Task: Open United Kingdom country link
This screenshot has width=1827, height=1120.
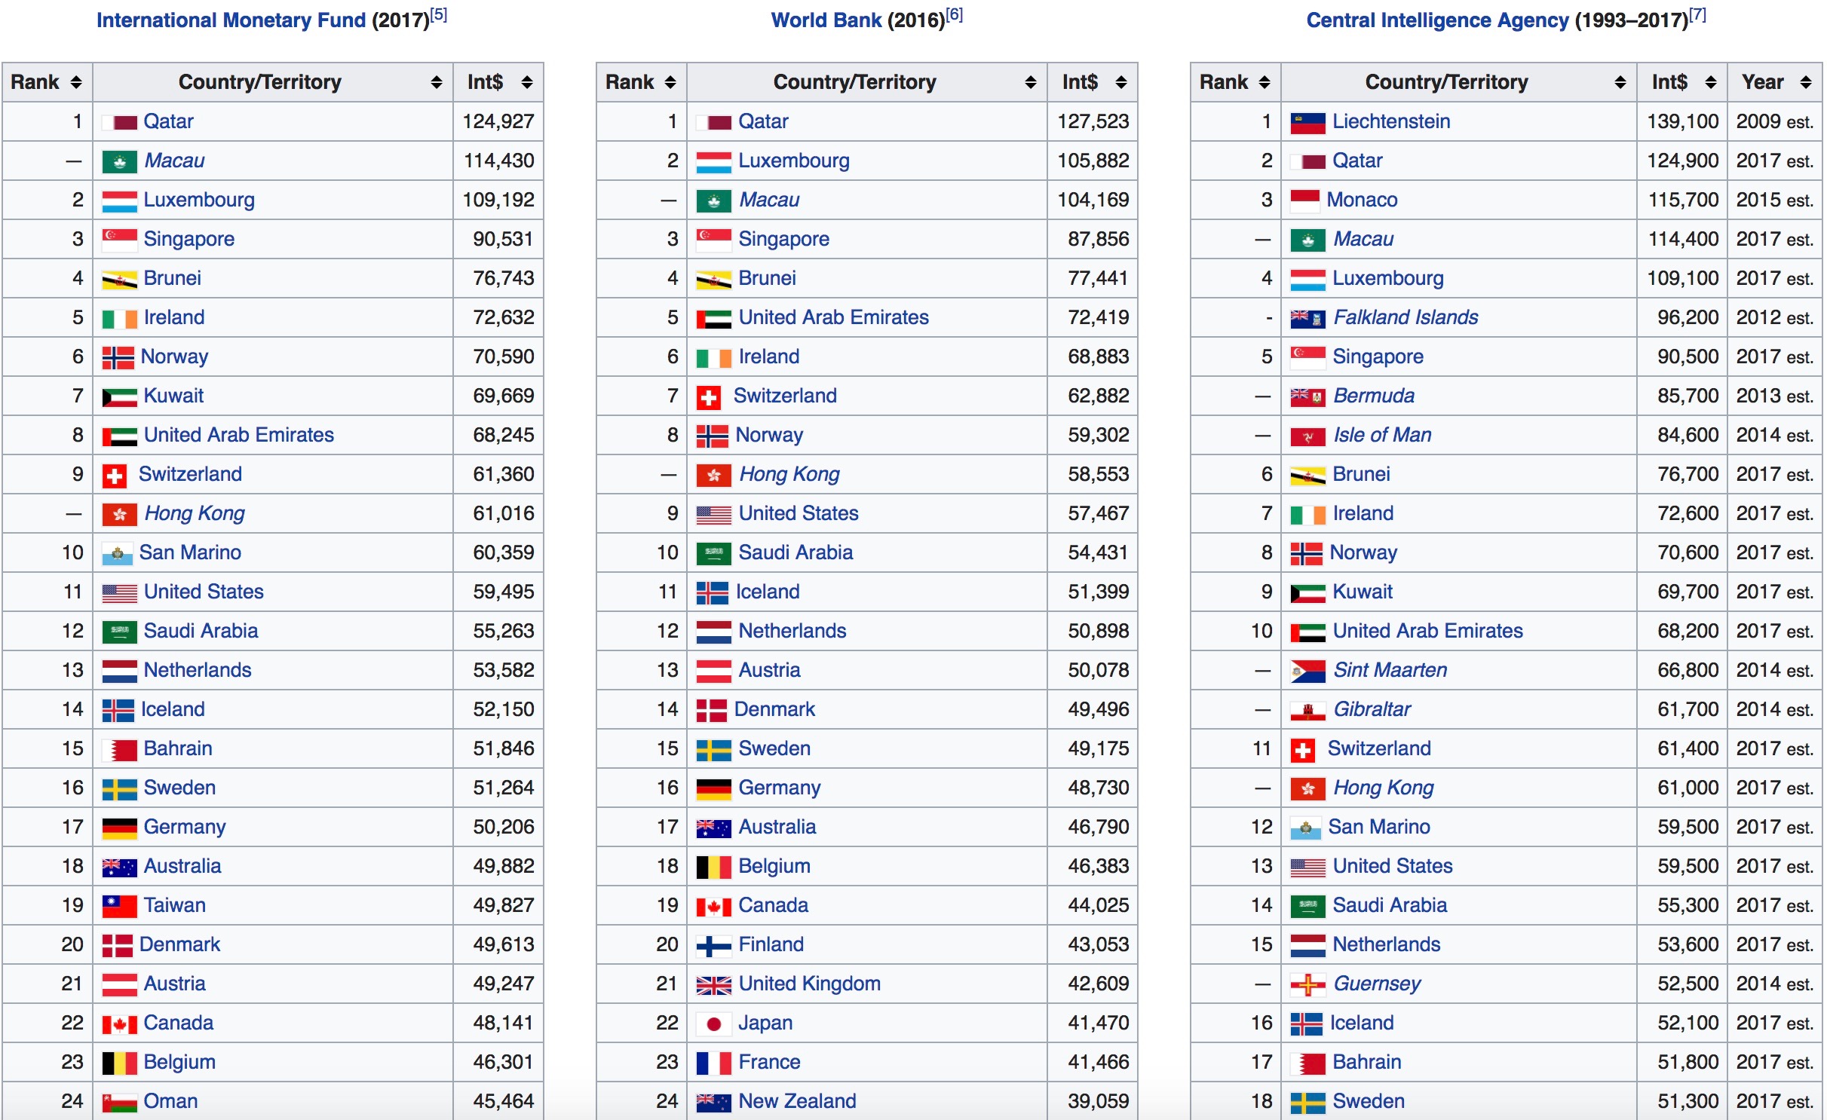Action: point(809,984)
